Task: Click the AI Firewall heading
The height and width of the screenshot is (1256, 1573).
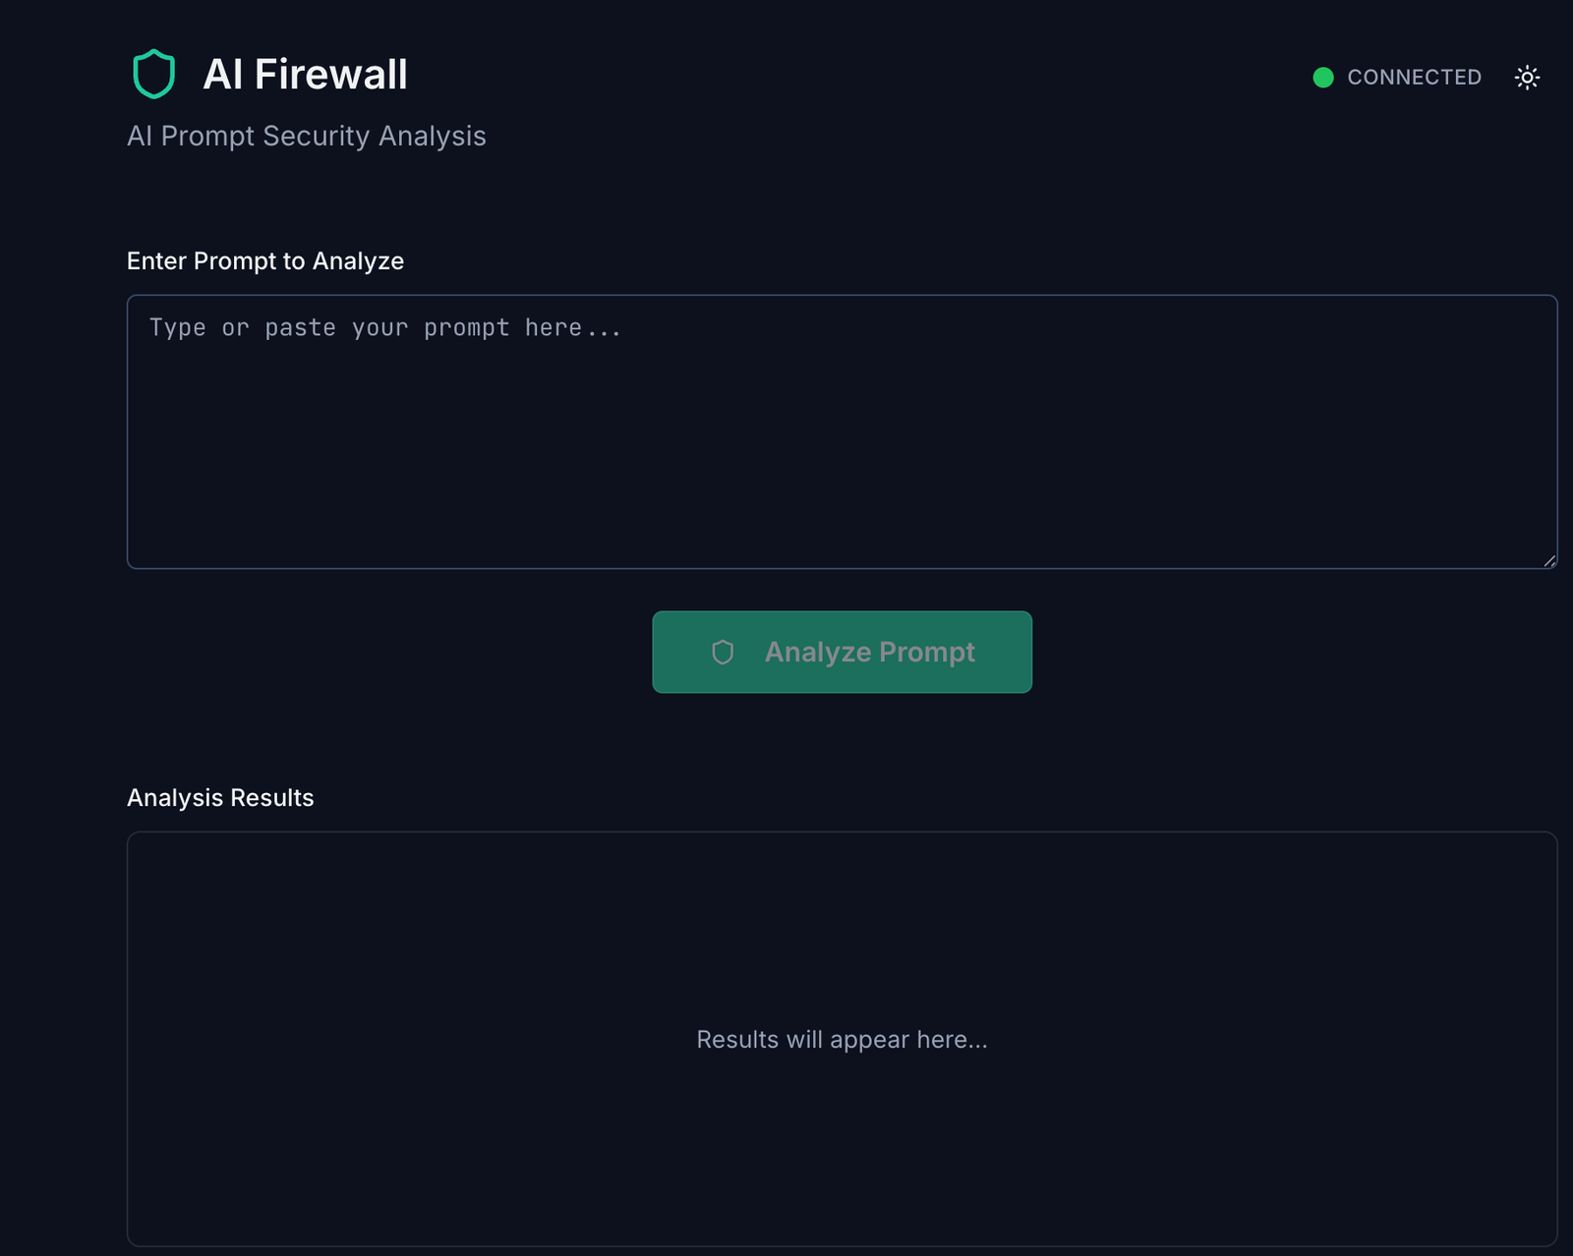Action: click(306, 74)
